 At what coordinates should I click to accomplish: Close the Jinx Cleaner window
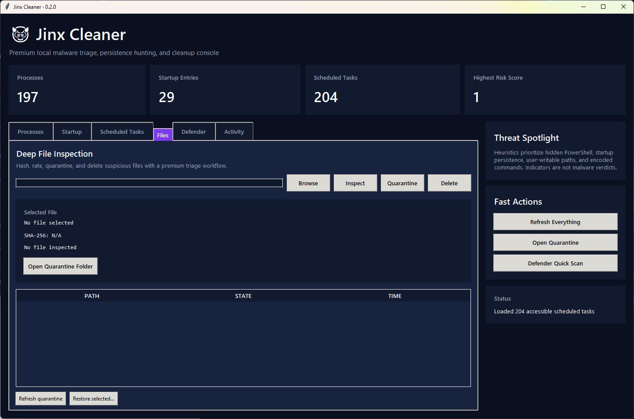click(x=623, y=7)
